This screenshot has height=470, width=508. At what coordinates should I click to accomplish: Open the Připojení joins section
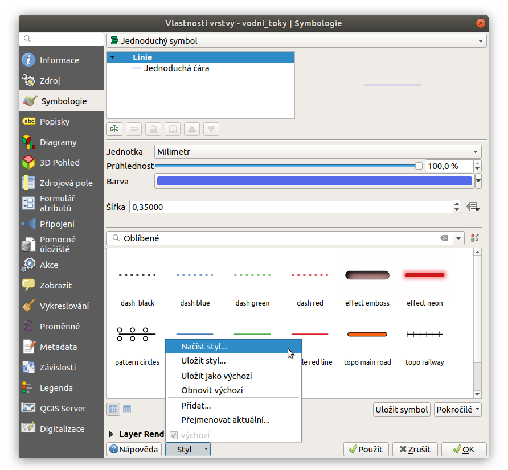coord(62,224)
